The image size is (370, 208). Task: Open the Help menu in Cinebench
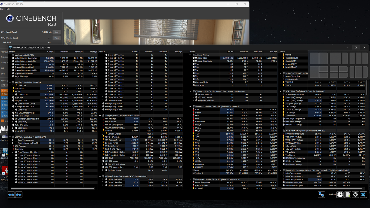(x=8, y=9)
